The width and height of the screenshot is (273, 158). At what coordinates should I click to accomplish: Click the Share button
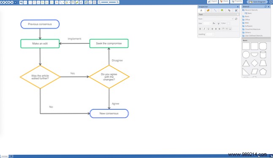pos(224,1)
